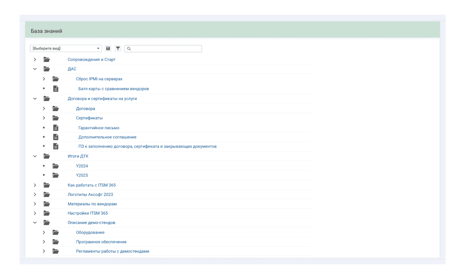Click the folder icon next to Y2024
Screen dimensions: 465x279
point(56,166)
